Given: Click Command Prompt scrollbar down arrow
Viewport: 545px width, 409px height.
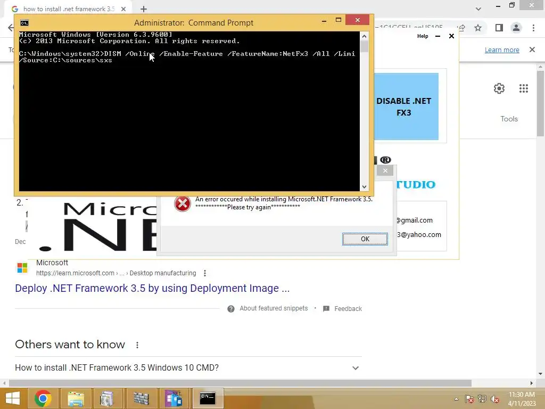Looking at the screenshot, I should 364,187.
